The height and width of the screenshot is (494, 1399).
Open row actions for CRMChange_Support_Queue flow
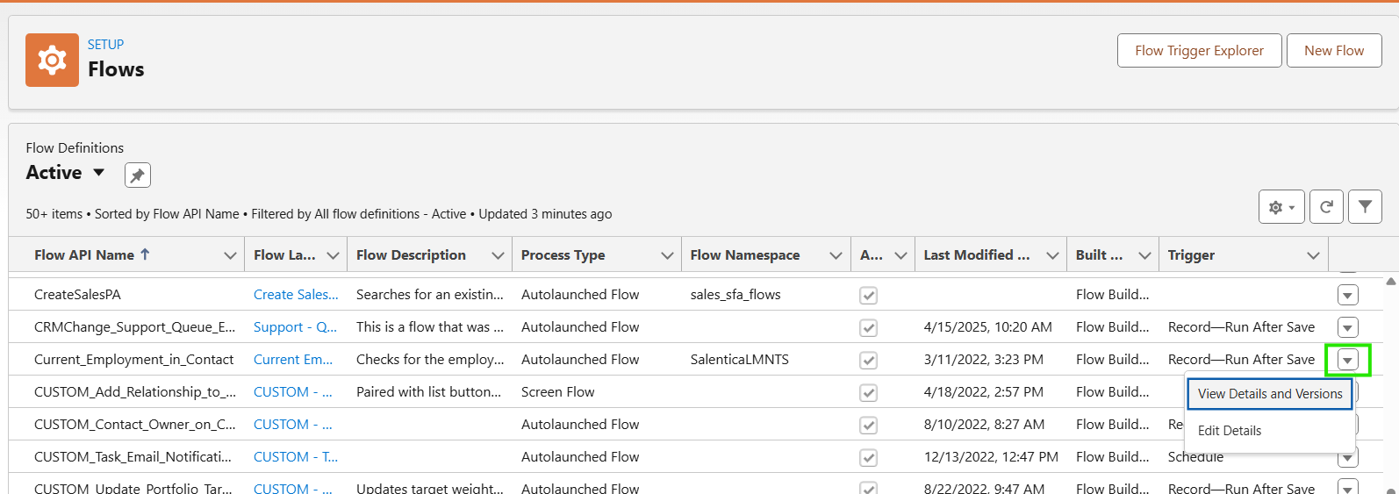tap(1347, 327)
